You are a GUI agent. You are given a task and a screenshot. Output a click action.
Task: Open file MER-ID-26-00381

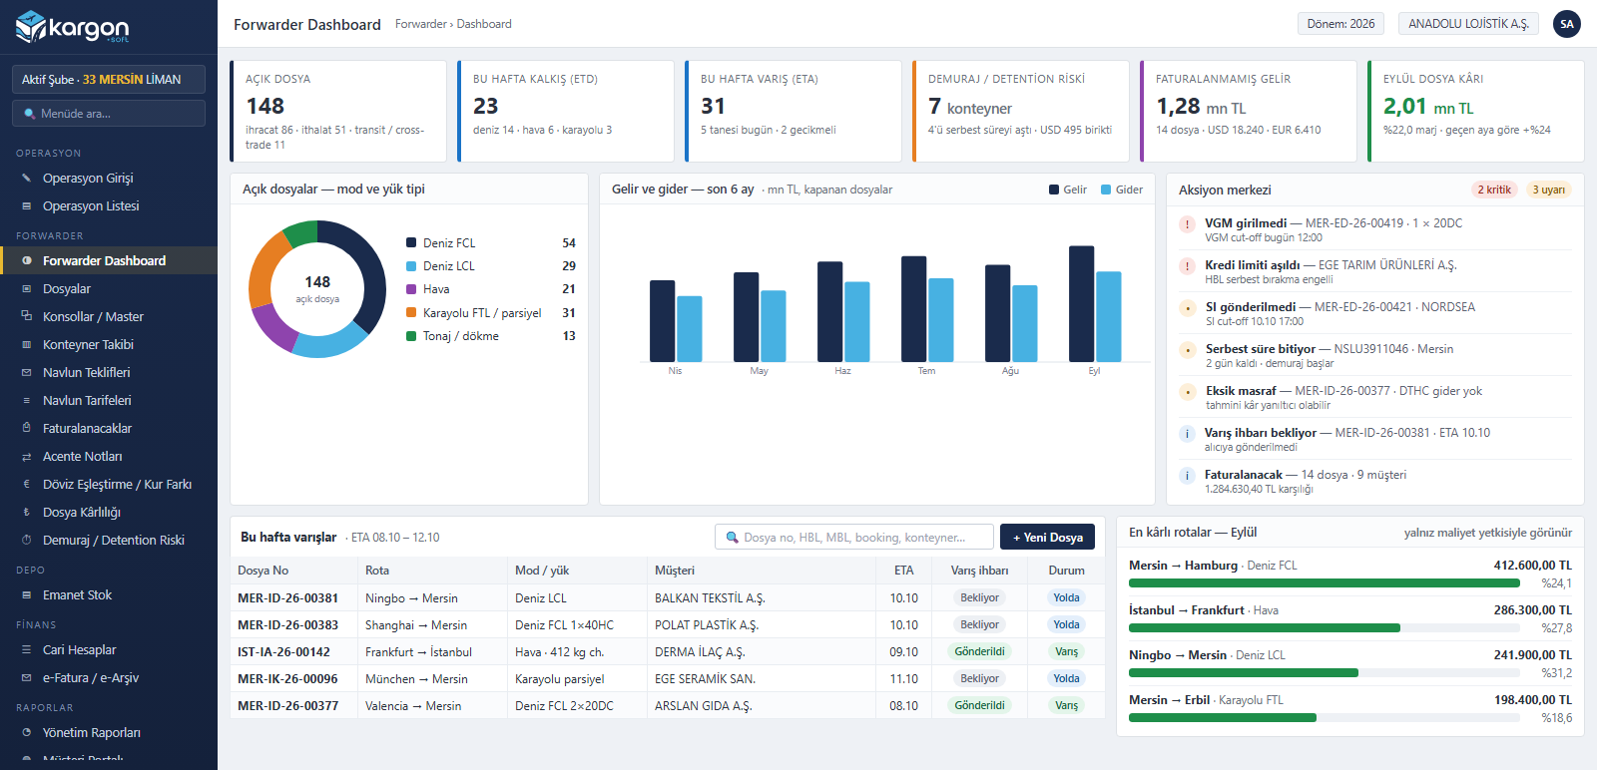click(x=287, y=598)
